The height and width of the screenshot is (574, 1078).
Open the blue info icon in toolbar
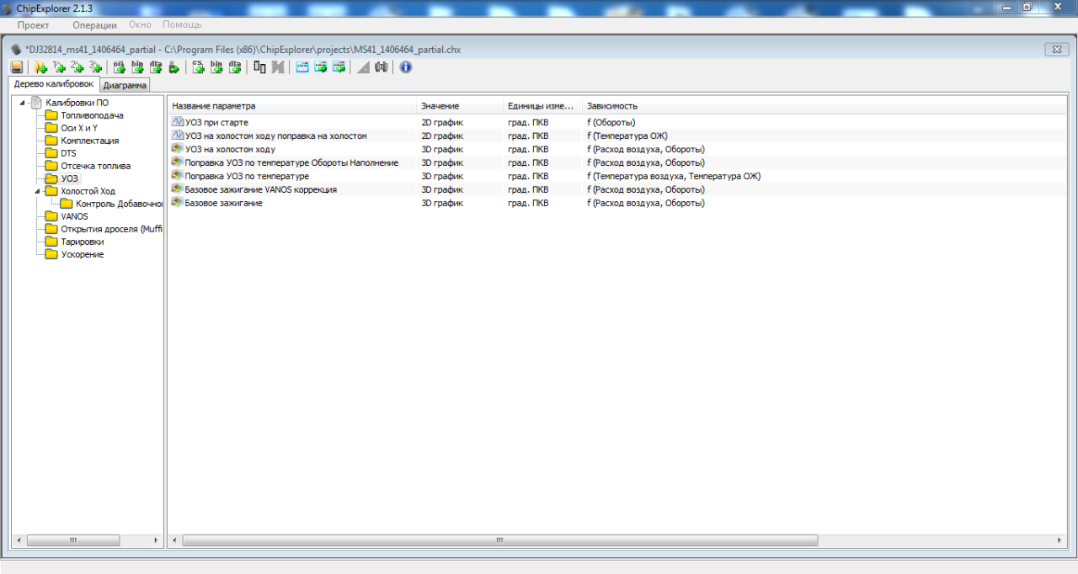click(406, 67)
